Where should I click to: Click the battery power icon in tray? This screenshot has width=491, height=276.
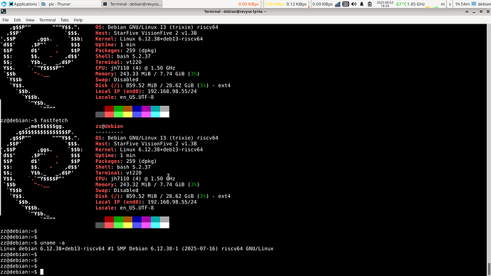pyautogui.click(x=370, y=4)
